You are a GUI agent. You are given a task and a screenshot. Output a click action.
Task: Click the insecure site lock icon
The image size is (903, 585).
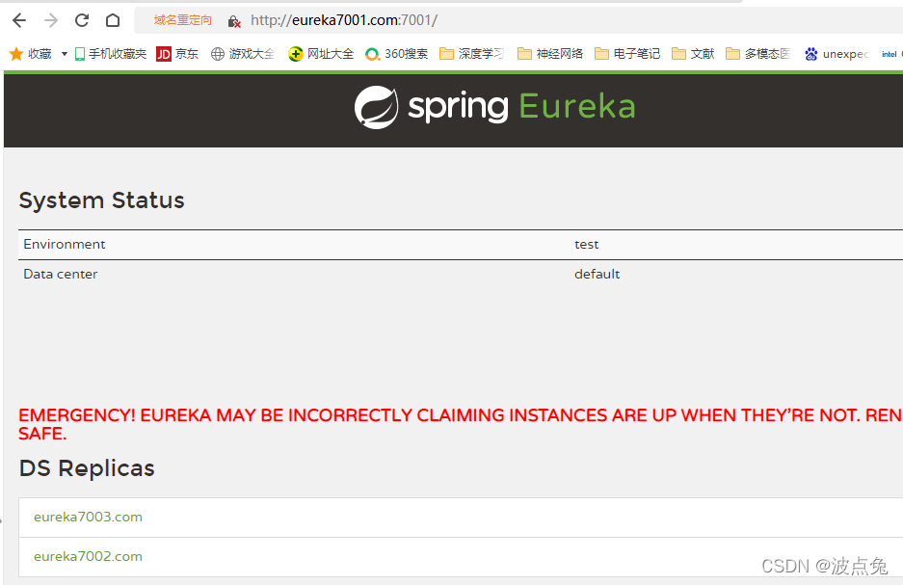pos(234,22)
